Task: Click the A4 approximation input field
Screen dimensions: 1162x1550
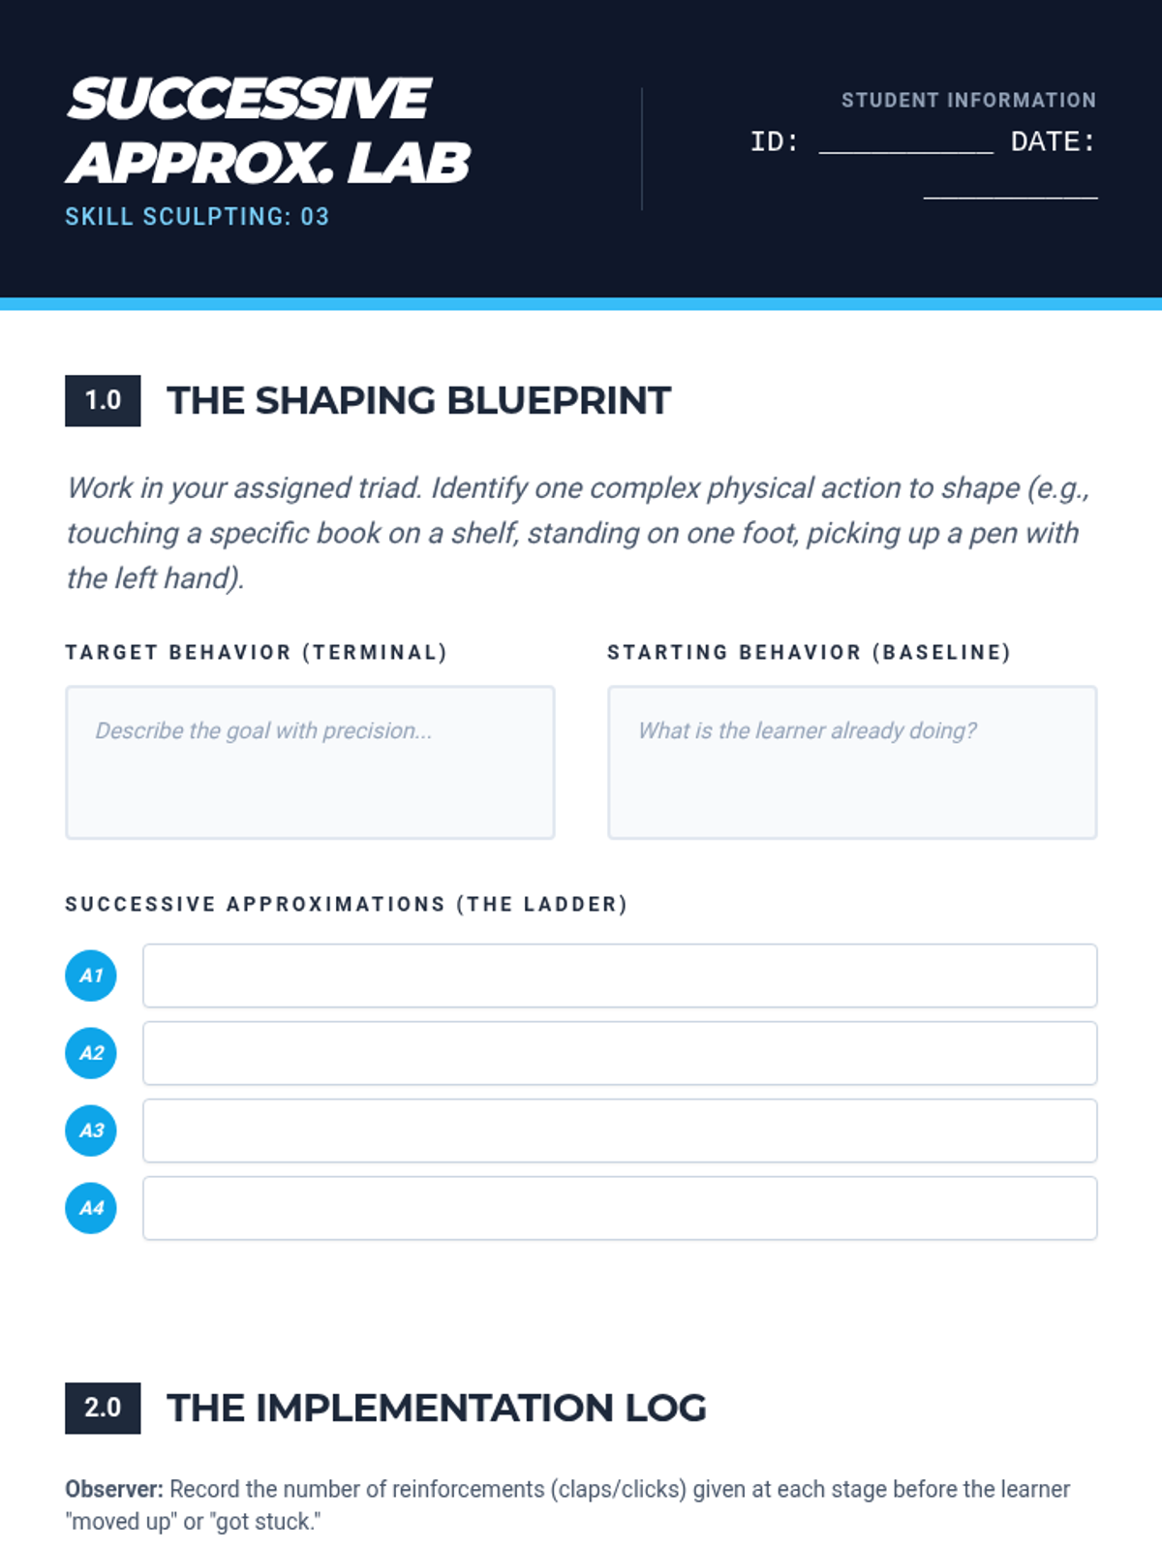Action: pyautogui.click(x=620, y=1208)
